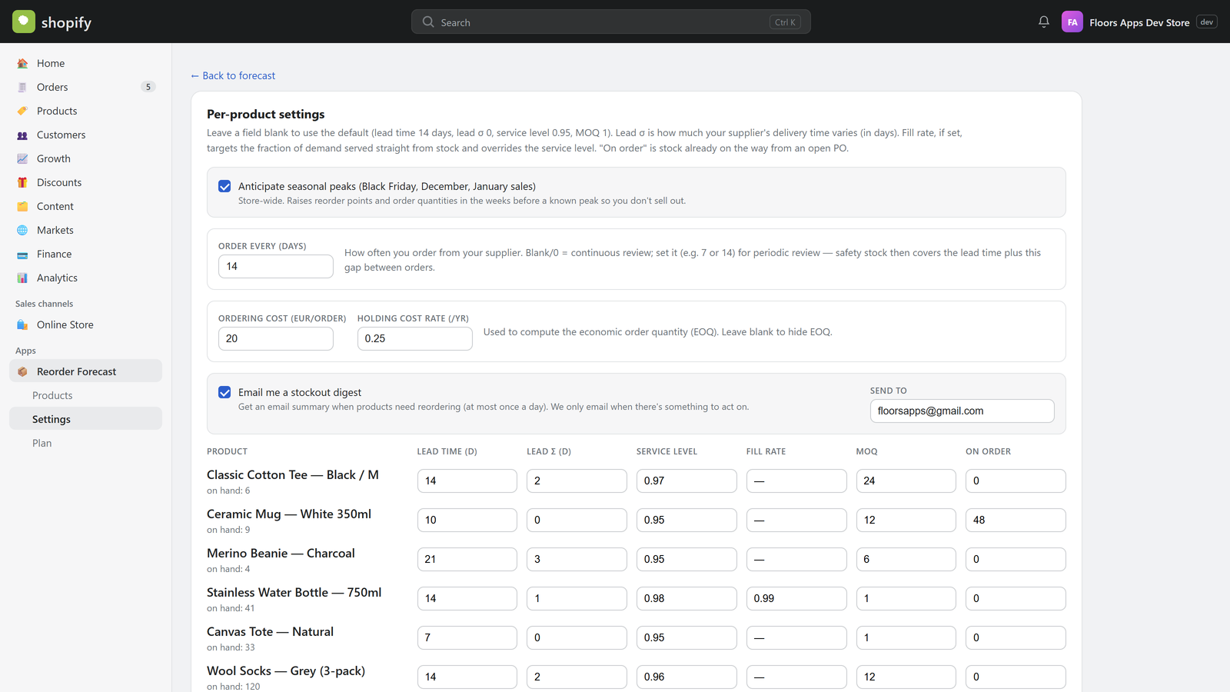Click Canvas Tote lead time field
Image resolution: width=1230 pixels, height=692 pixels.
(x=467, y=637)
